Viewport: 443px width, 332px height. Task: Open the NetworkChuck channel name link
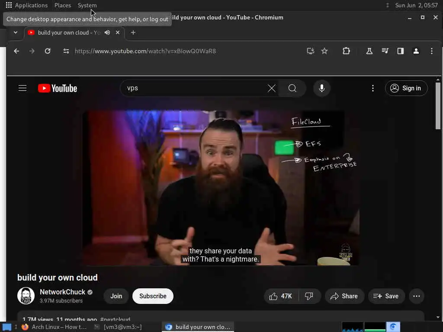tap(62, 292)
